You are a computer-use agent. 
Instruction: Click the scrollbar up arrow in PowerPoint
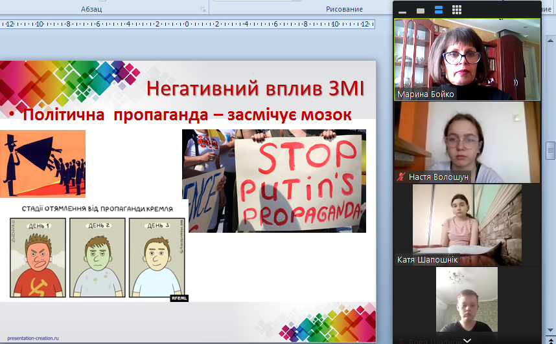click(550, 41)
